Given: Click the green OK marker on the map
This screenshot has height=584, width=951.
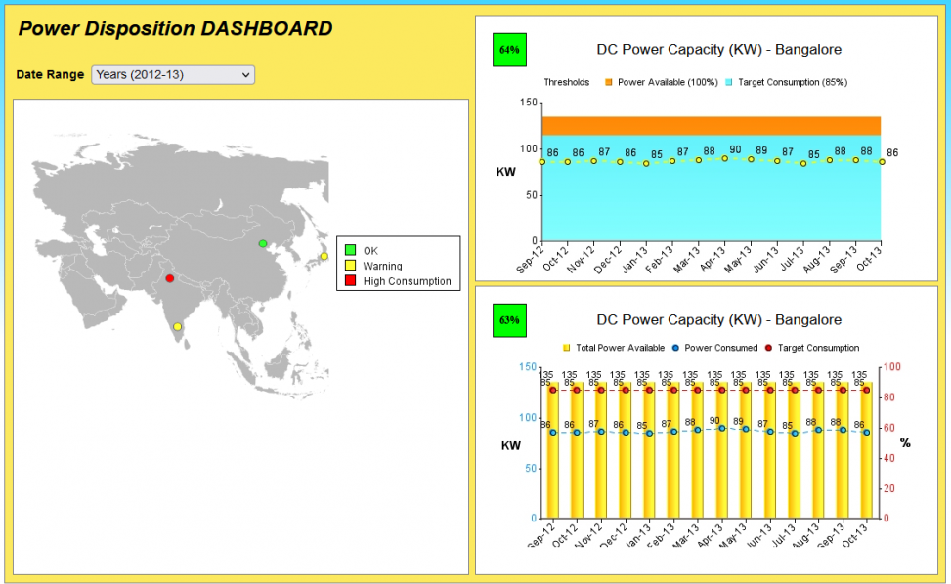Looking at the screenshot, I should coord(262,243).
